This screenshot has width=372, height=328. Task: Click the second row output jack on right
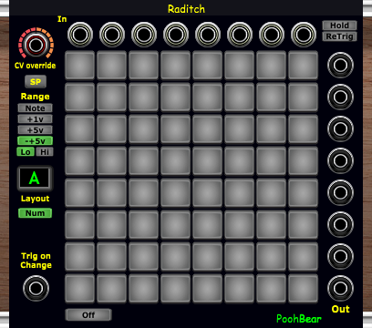point(340,97)
